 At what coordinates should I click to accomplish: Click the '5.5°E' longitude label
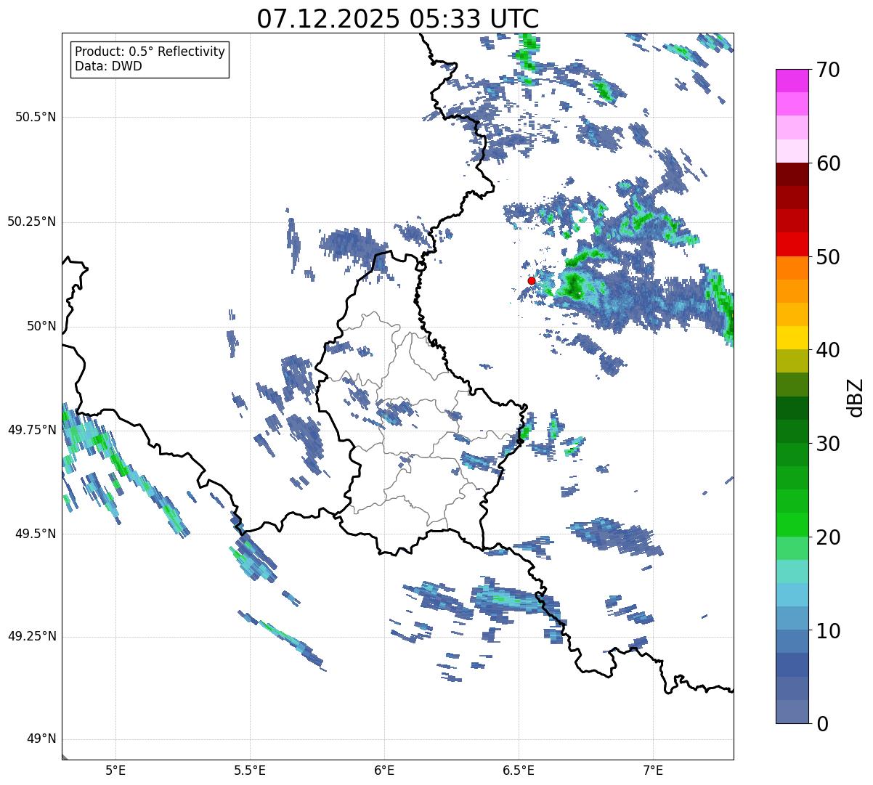click(250, 770)
